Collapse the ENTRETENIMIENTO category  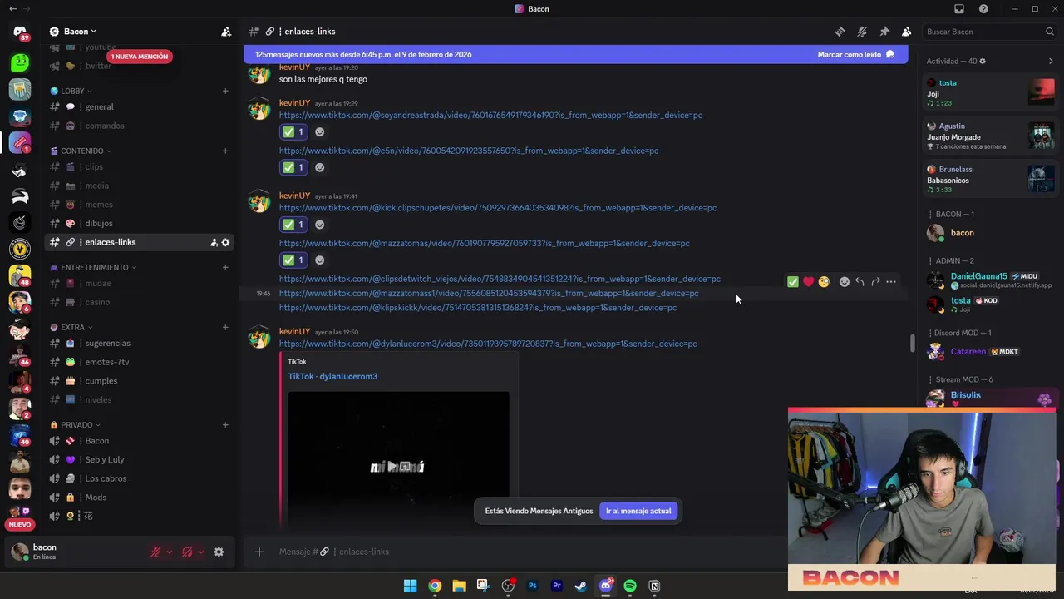pos(93,267)
